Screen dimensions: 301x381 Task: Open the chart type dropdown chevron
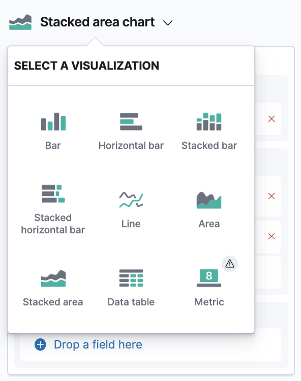pos(168,23)
